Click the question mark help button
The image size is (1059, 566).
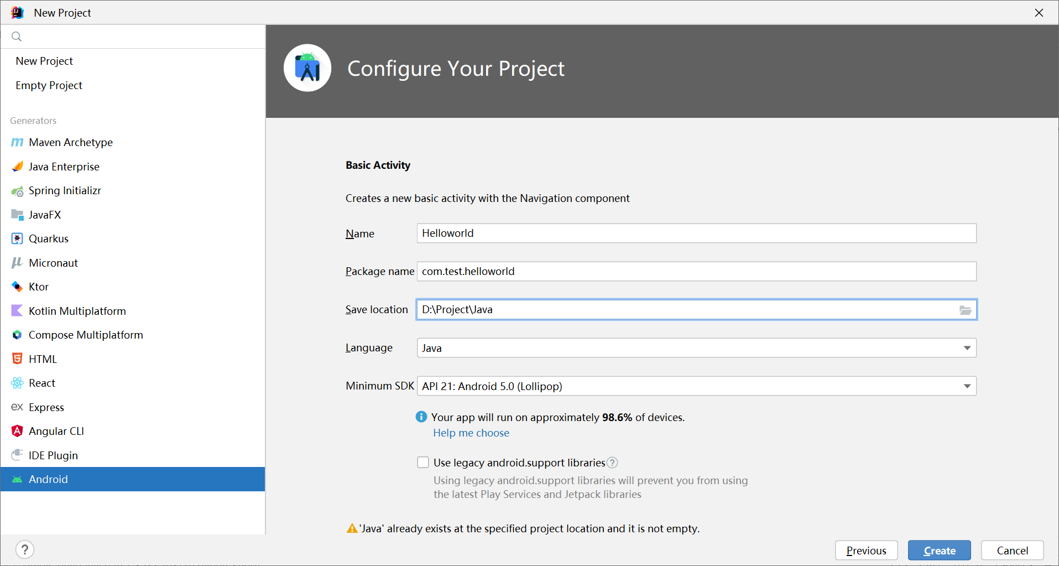[25, 550]
